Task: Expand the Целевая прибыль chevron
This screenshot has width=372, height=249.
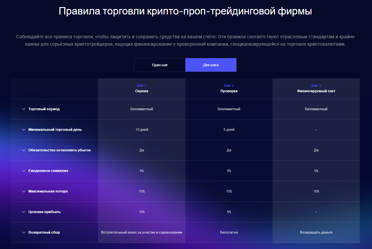Action: 24,212
